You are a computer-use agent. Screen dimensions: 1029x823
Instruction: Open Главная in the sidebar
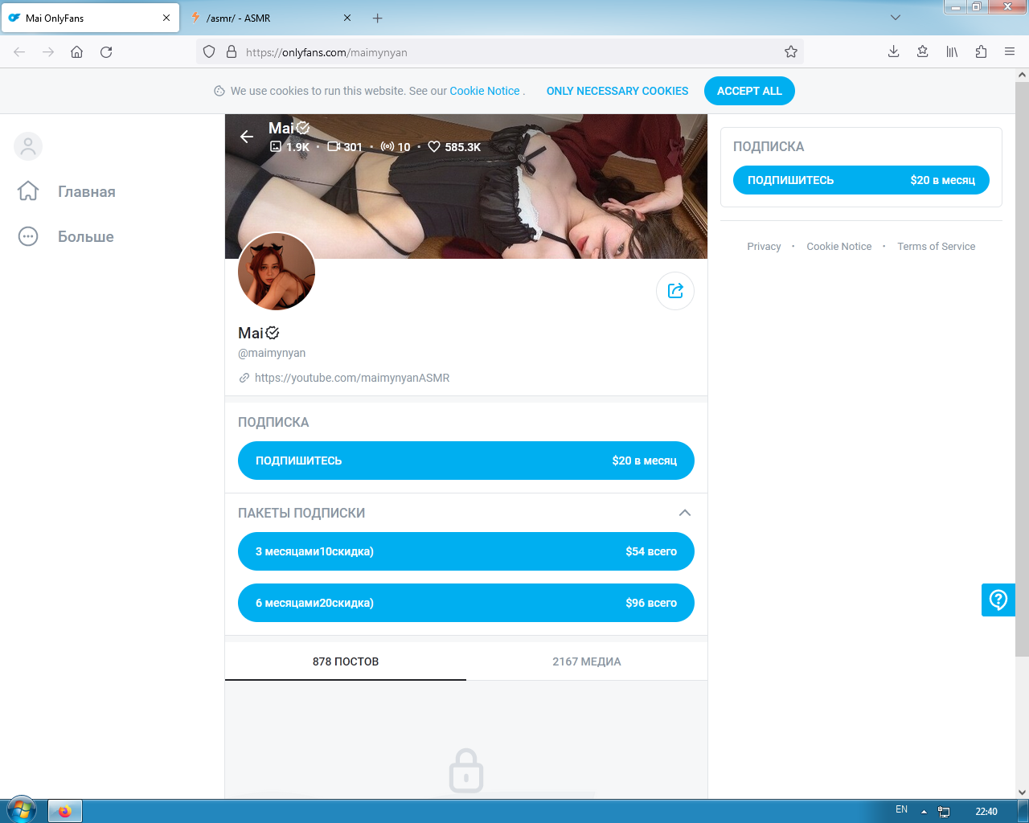click(x=87, y=192)
